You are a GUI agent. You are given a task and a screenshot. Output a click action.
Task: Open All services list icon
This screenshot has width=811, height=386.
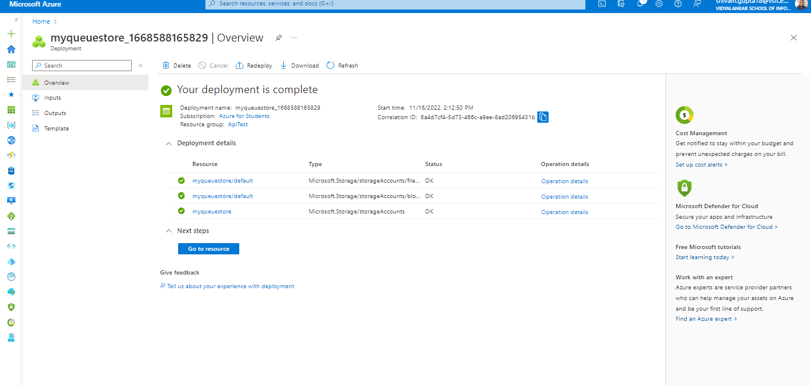point(11,79)
